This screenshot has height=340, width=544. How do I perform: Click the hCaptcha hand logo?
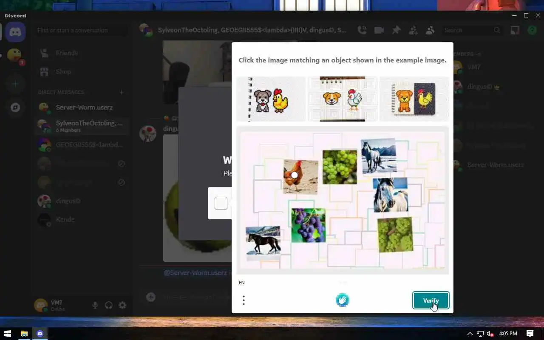pyautogui.click(x=343, y=300)
